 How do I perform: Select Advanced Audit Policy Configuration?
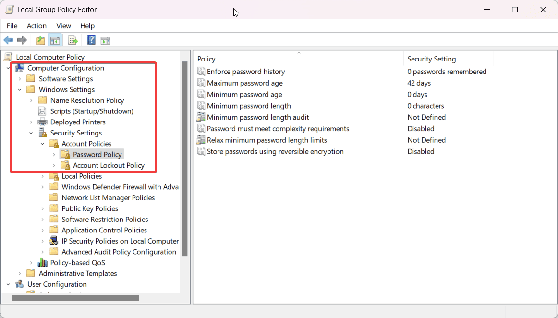[x=119, y=252]
